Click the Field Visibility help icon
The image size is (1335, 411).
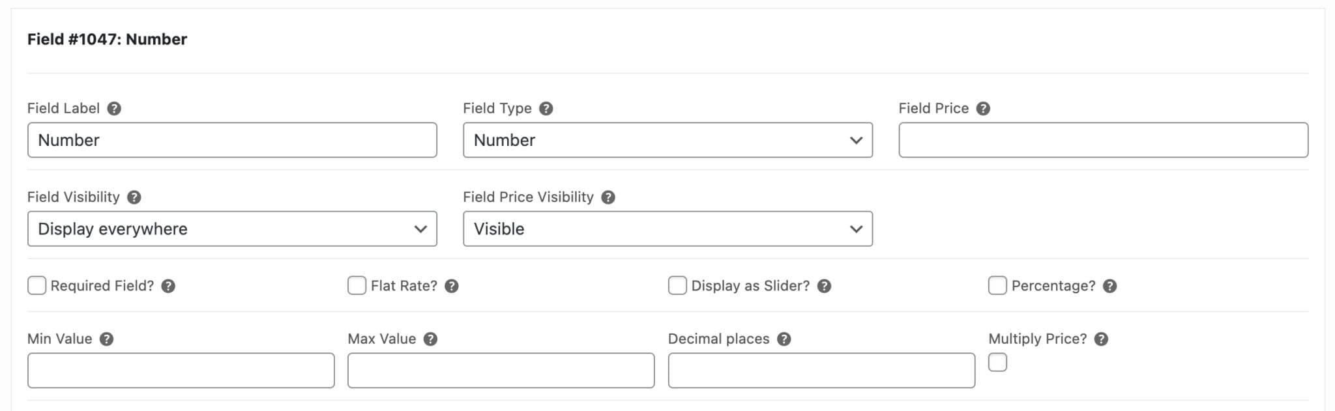pyautogui.click(x=134, y=197)
